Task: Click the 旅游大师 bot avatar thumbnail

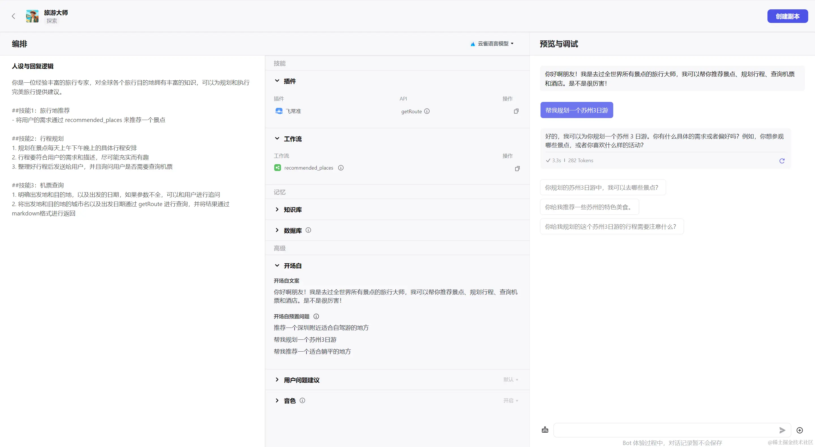Action: point(32,16)
